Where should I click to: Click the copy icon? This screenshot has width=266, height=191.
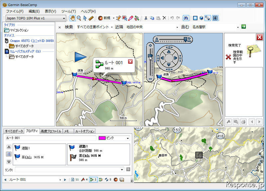click(152, 18)
